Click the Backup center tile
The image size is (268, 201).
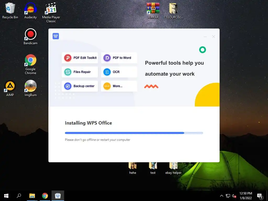click(x=80, y=86)
